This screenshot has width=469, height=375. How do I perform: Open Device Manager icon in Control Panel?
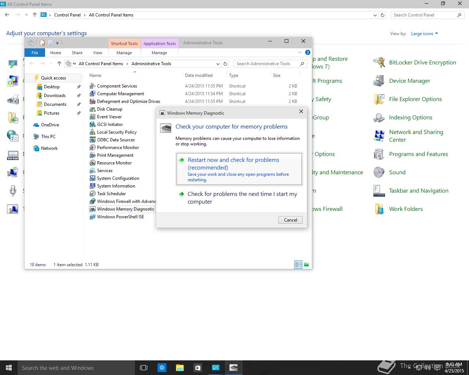379,81
